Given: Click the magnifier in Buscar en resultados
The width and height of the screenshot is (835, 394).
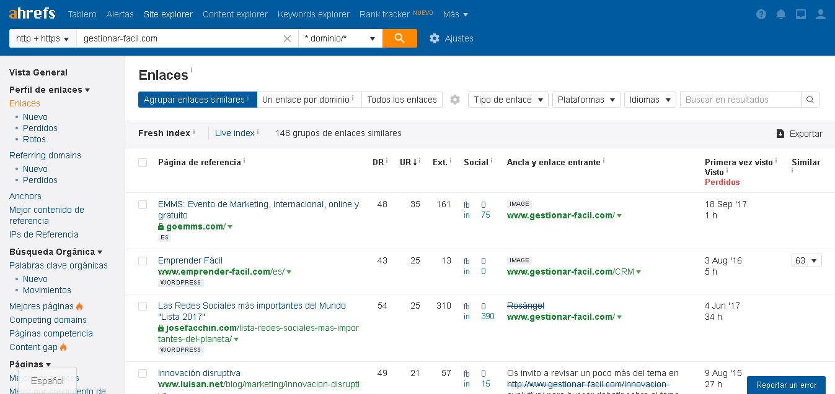Looking at the screenshot, I should coord(810,100).
